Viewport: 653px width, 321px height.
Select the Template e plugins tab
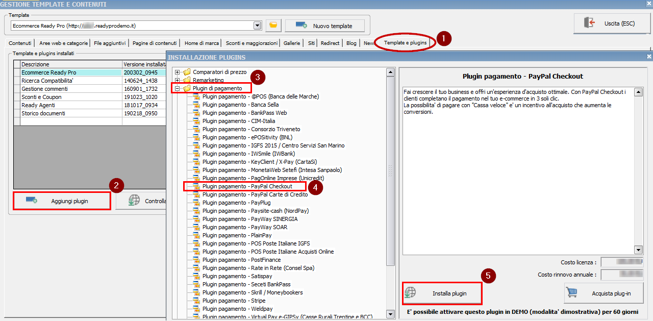(x=406, y=43)
